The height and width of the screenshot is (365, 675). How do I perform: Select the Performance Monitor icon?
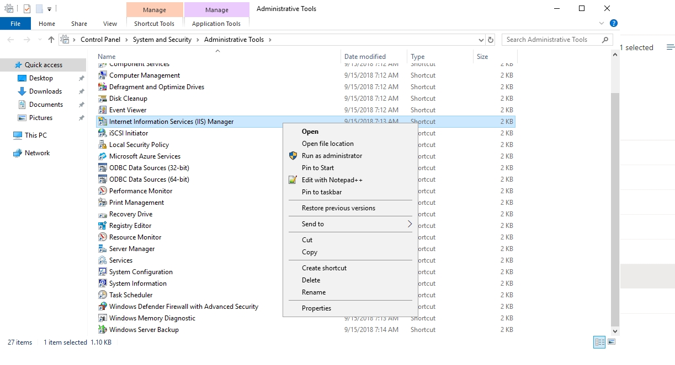[102, 191]
